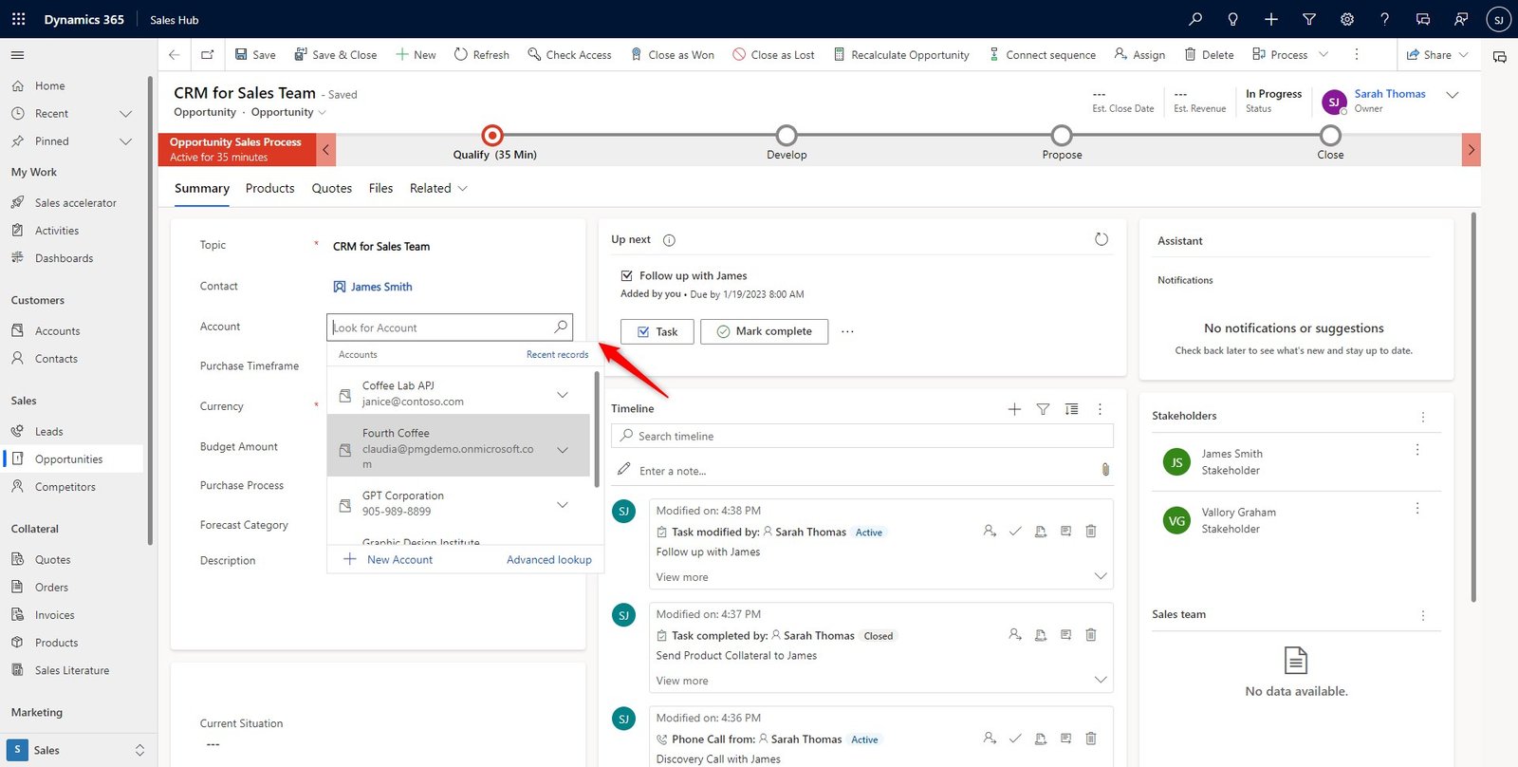Open Stakeholders more options dots
This screenshot has width=1518, height=767.
(1423, 417)
